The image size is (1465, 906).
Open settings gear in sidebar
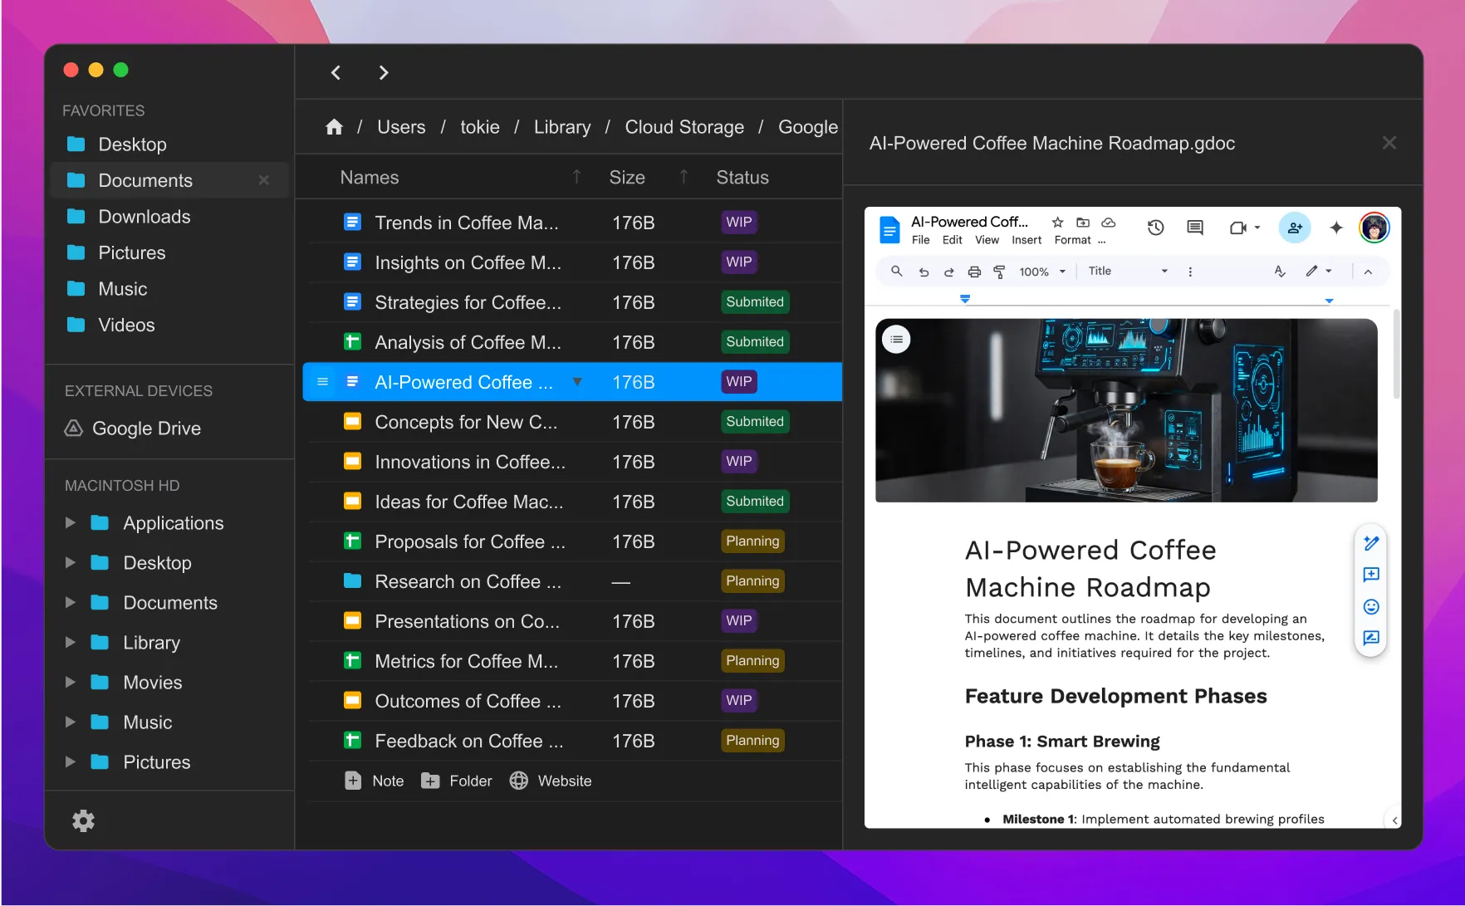point(83,820)
